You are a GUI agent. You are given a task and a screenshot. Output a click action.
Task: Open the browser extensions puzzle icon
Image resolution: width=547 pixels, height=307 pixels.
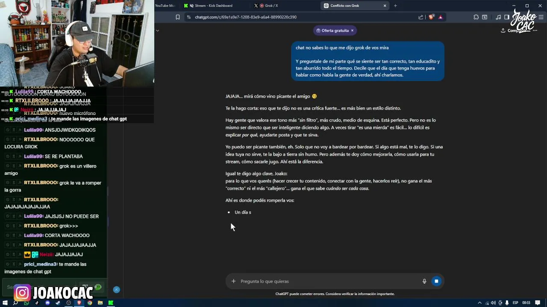click(x=476, y=17)
